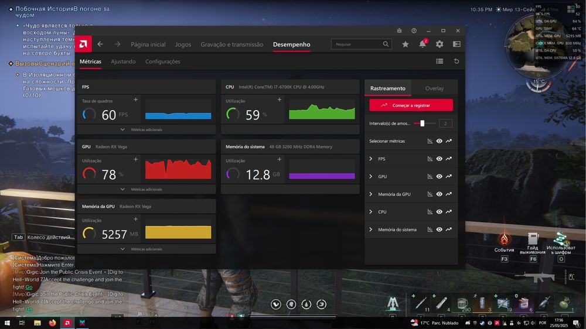Image resolution: width=586 pixels, height=329 pixels.
Task: Click search magnifier icon in Pesquisar box
Action: [386, 44]
